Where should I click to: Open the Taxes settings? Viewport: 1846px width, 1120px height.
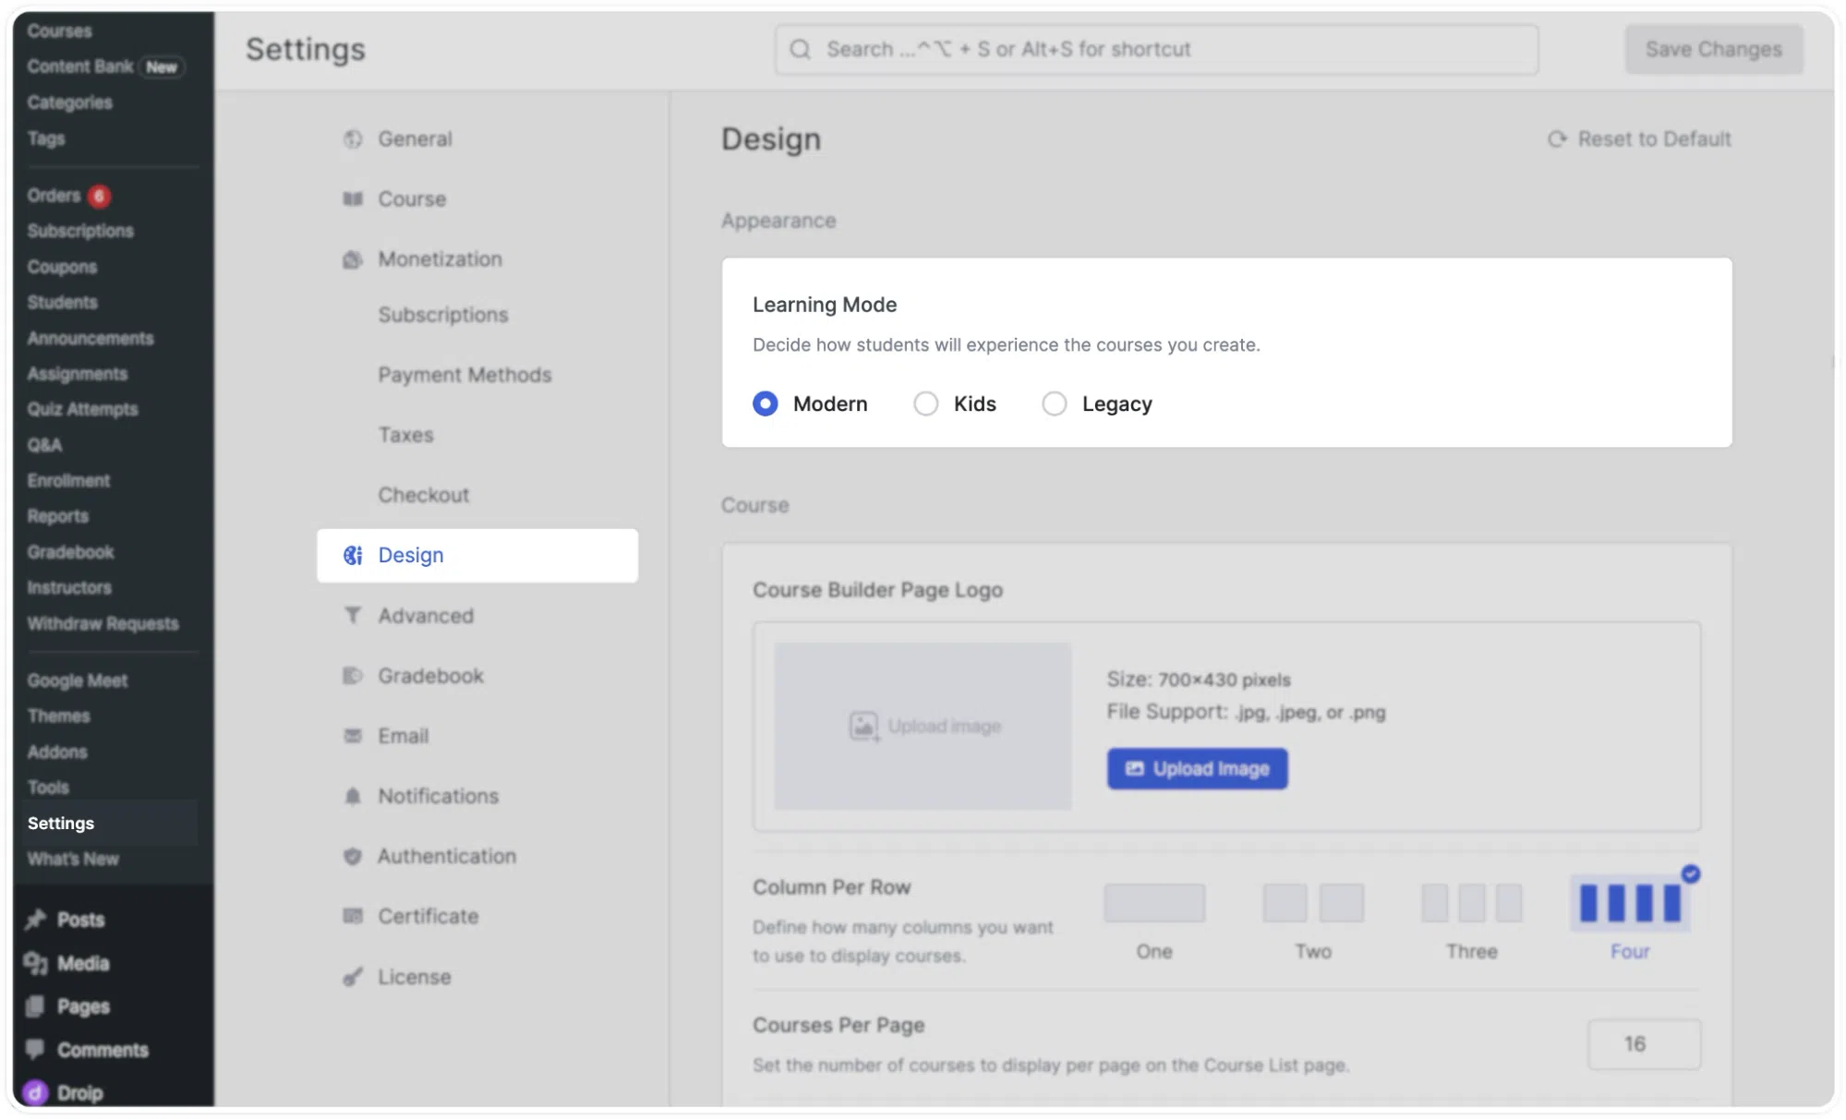(405, 435)
